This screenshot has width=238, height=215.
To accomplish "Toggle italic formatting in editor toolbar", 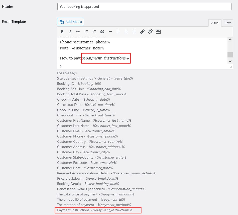I will click(70, 32).
